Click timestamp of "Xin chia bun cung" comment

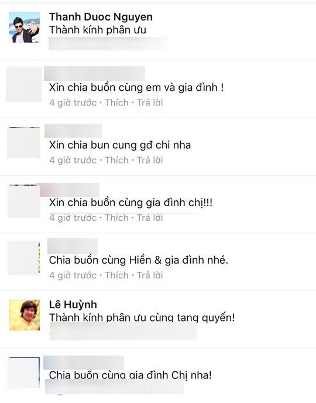73,160
